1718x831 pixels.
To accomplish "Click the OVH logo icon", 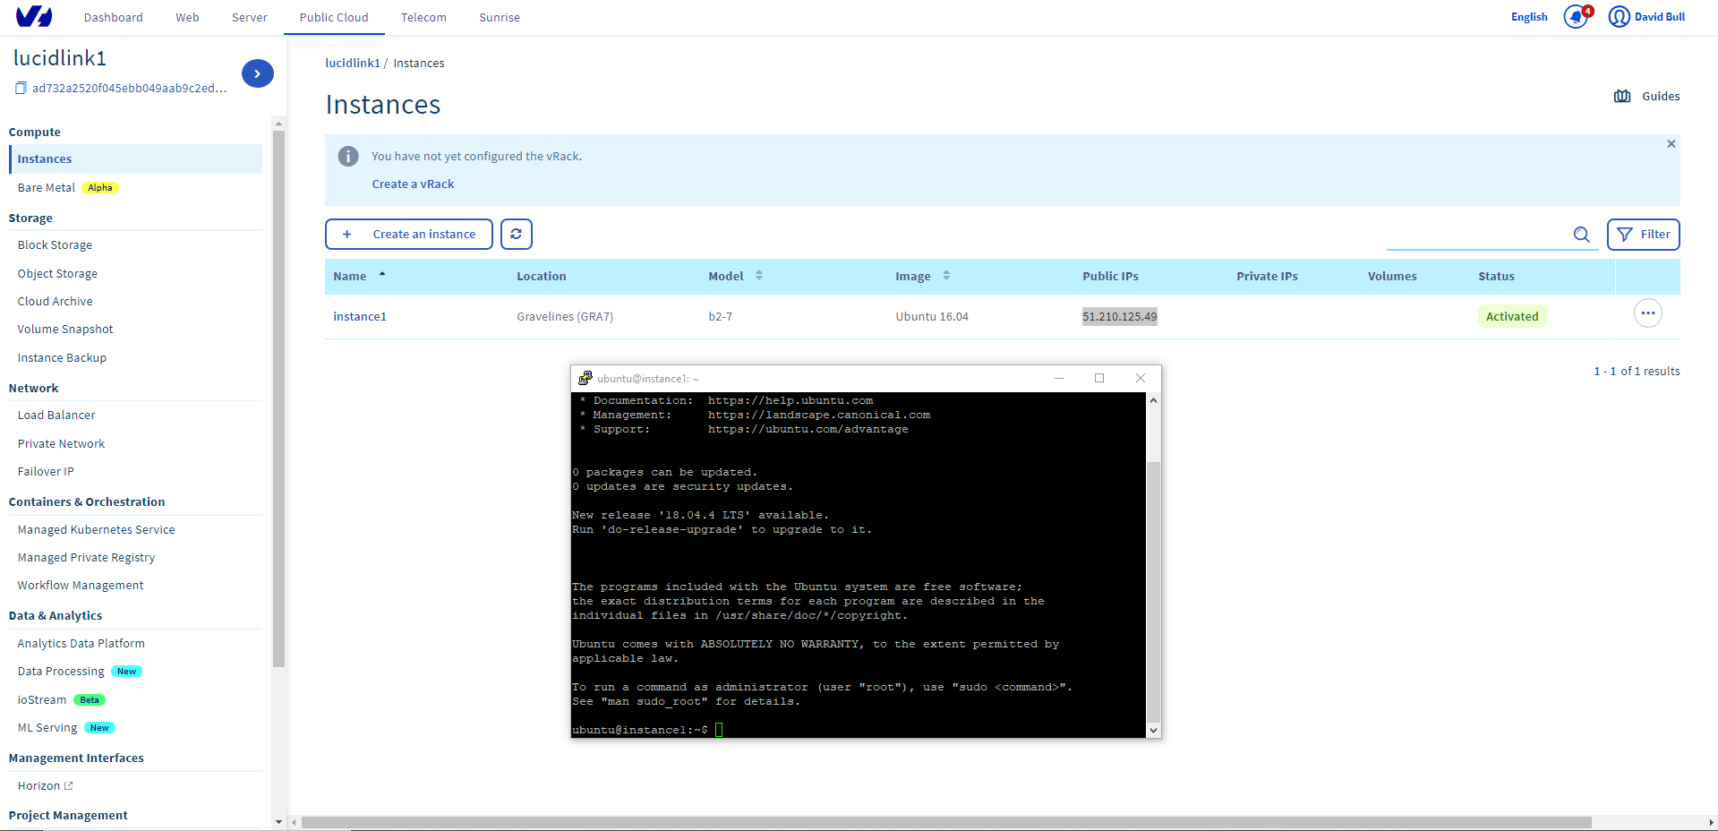I will [34, 16].
